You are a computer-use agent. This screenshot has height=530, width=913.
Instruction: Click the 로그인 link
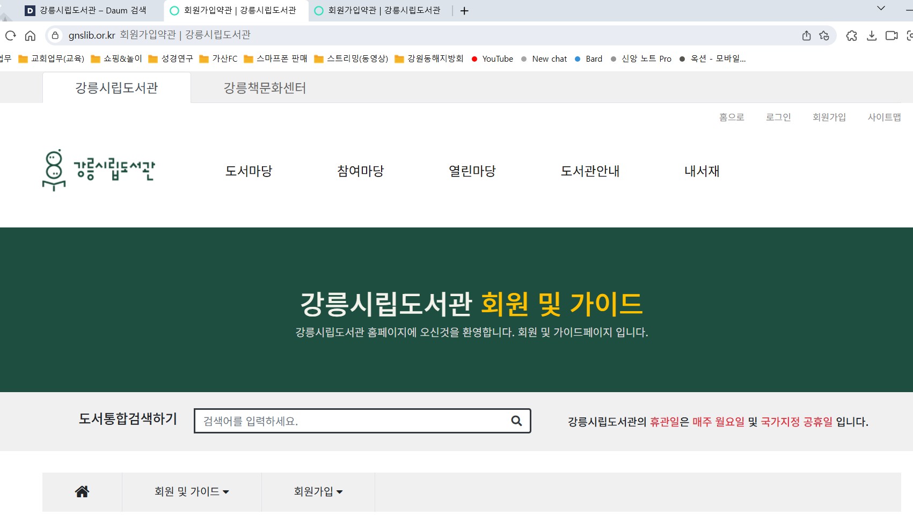pos(778,117)
